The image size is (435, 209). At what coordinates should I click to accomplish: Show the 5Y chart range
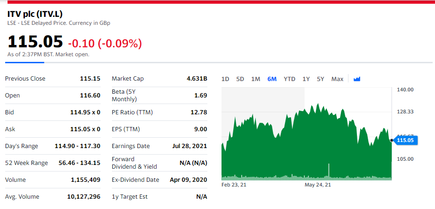[x=320, y=79]
